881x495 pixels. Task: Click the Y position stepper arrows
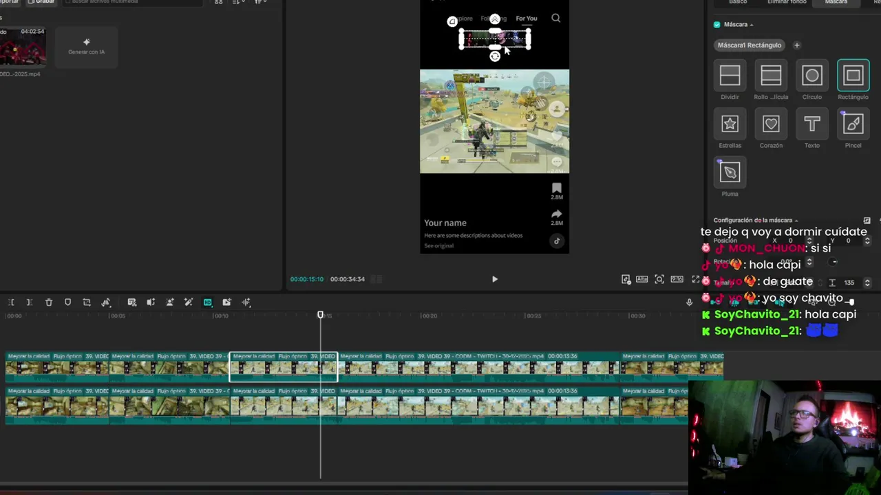click(867, 241)
